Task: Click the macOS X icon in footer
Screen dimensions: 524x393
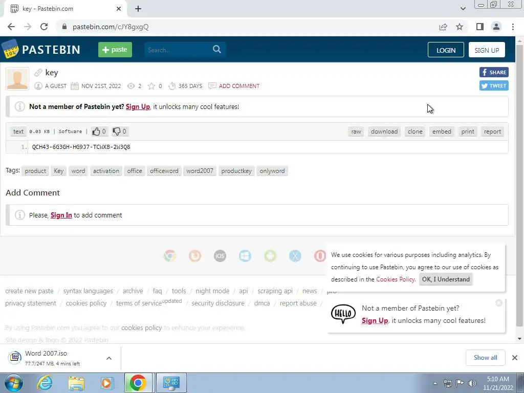Action: pyautogui.click(x=295, y=256)
